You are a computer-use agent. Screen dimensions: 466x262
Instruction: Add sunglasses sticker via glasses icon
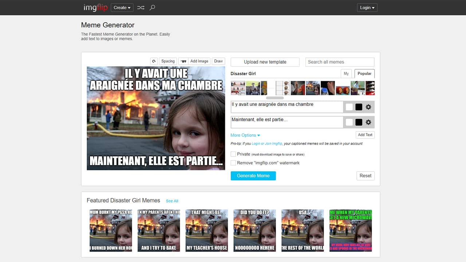click(x=183, y=61)
